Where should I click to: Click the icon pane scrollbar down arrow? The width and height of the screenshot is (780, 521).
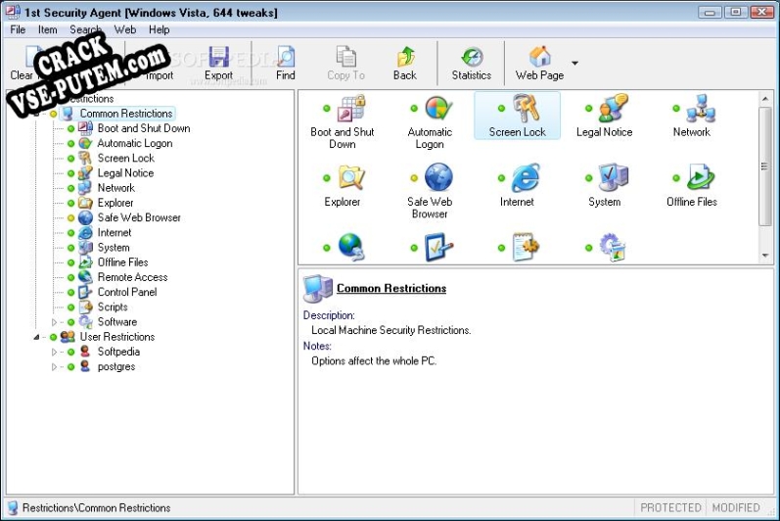coord(765,256)
